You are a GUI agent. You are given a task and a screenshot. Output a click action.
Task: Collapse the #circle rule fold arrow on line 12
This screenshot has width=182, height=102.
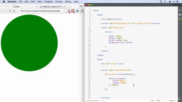click(x=92, y=32)
